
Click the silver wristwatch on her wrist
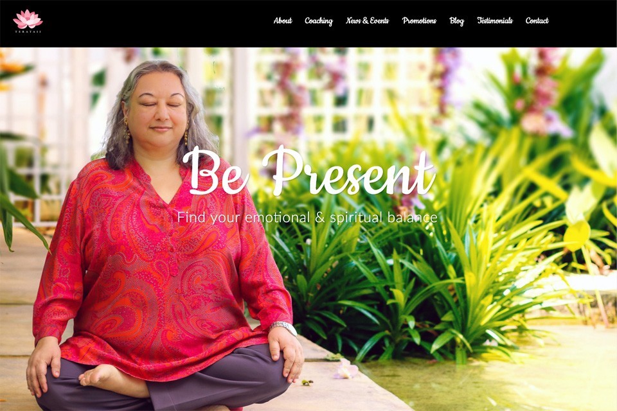click(284, 326)
